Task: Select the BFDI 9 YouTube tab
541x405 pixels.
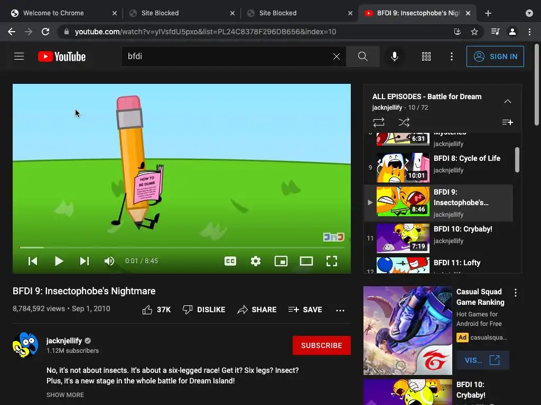Action: [x=417, y=13]
